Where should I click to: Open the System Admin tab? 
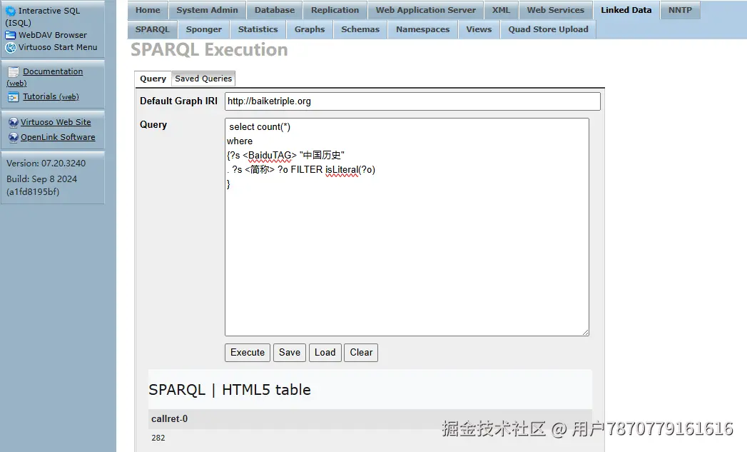pyautogui.click(x=207, y=10)
